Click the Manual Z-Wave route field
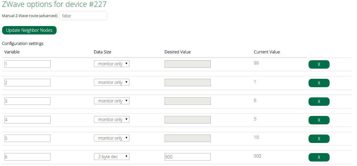 [x=83, y=16]
